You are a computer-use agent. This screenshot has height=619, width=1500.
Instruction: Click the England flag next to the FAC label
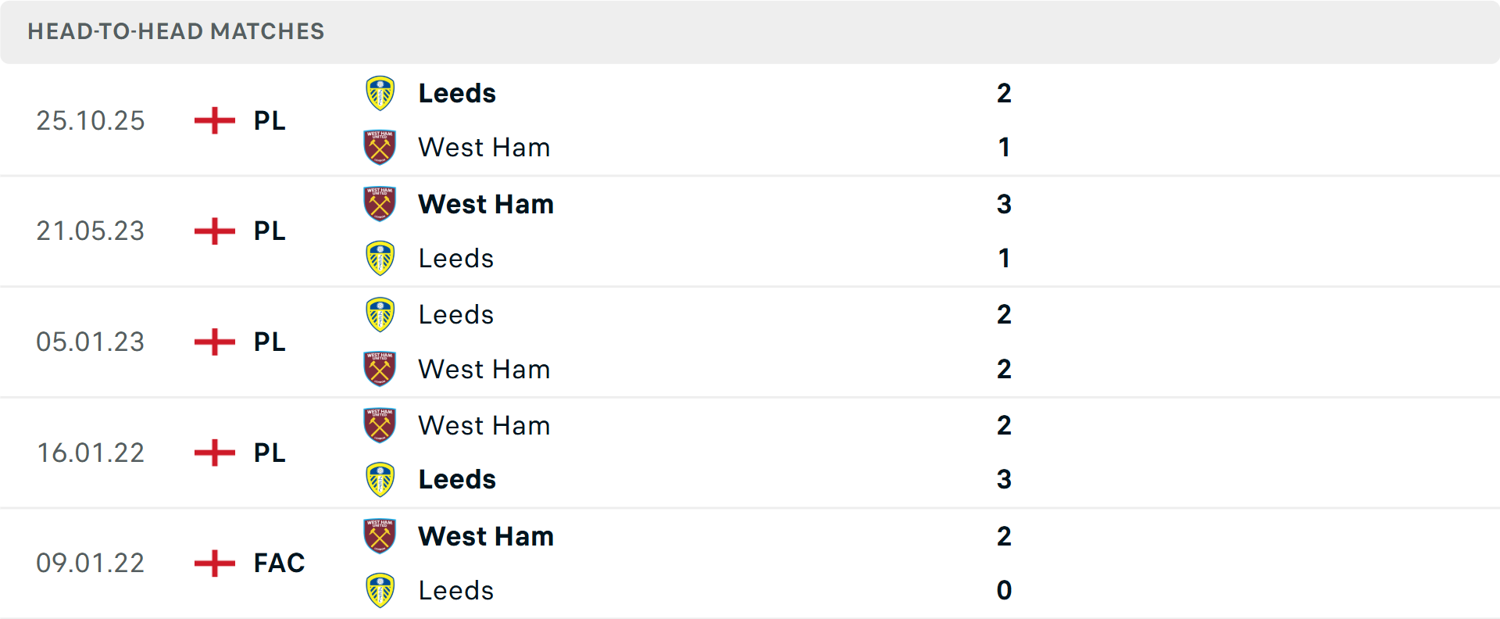212,563
